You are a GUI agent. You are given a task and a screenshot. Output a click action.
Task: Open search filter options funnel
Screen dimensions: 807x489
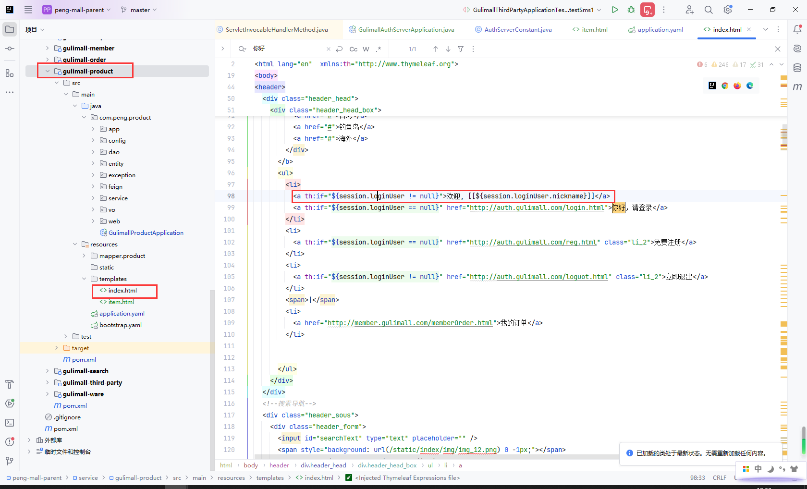461,49
